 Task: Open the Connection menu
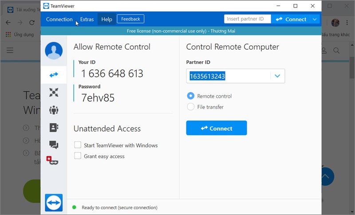59,19
